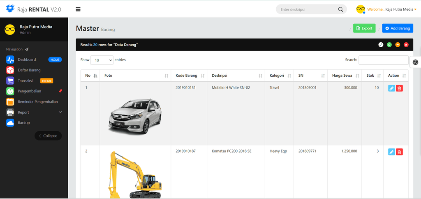Expand the panel to fullscreen

381,45
